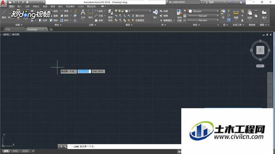Click Open file icon in quick access toolbar
Screen dimensions: 275x154
point(14,2)
